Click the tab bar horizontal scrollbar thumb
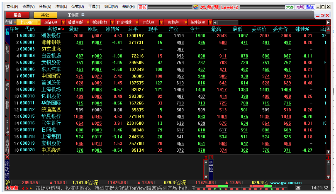This screenshot has height=194, width=336. tap(228, 22)
